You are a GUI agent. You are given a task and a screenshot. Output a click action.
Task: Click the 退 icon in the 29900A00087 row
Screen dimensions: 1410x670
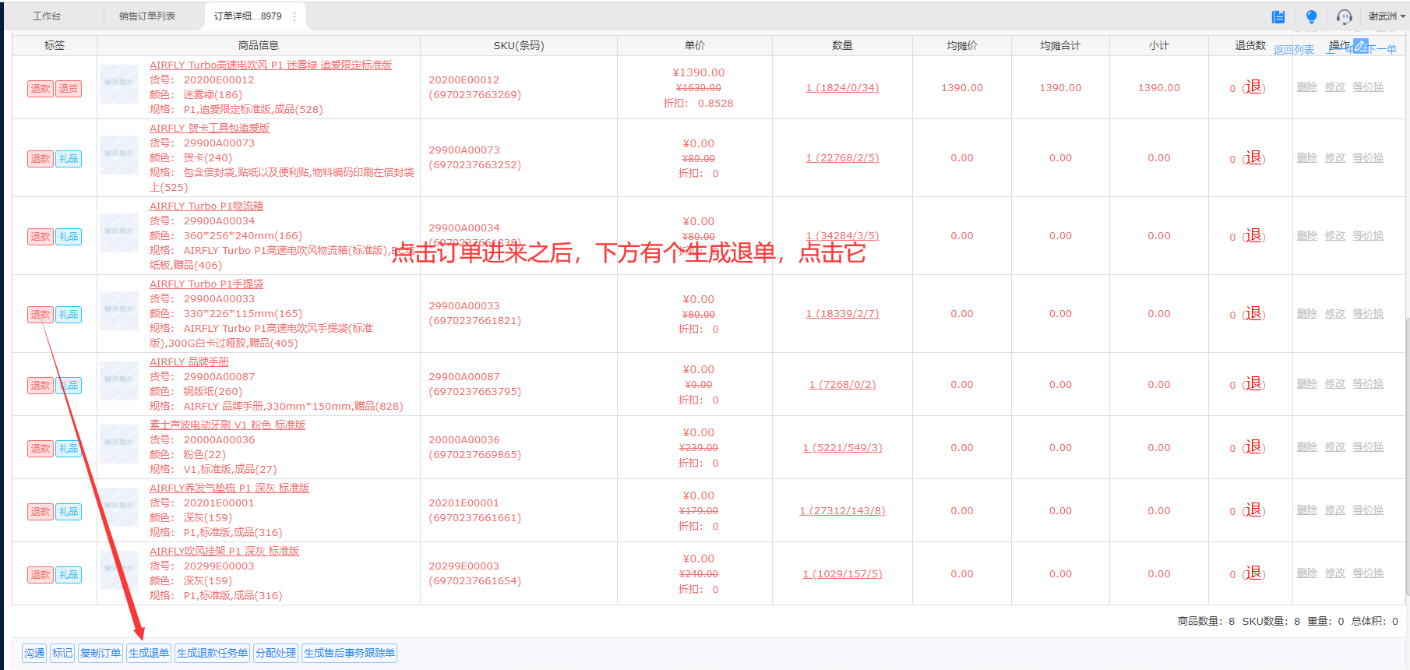(x=1253, y=384)
